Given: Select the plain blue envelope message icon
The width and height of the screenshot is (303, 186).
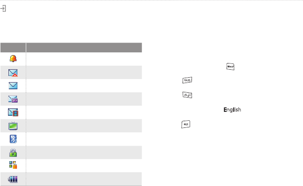Looking at the screenshot, I should click(x=13, y=86).
